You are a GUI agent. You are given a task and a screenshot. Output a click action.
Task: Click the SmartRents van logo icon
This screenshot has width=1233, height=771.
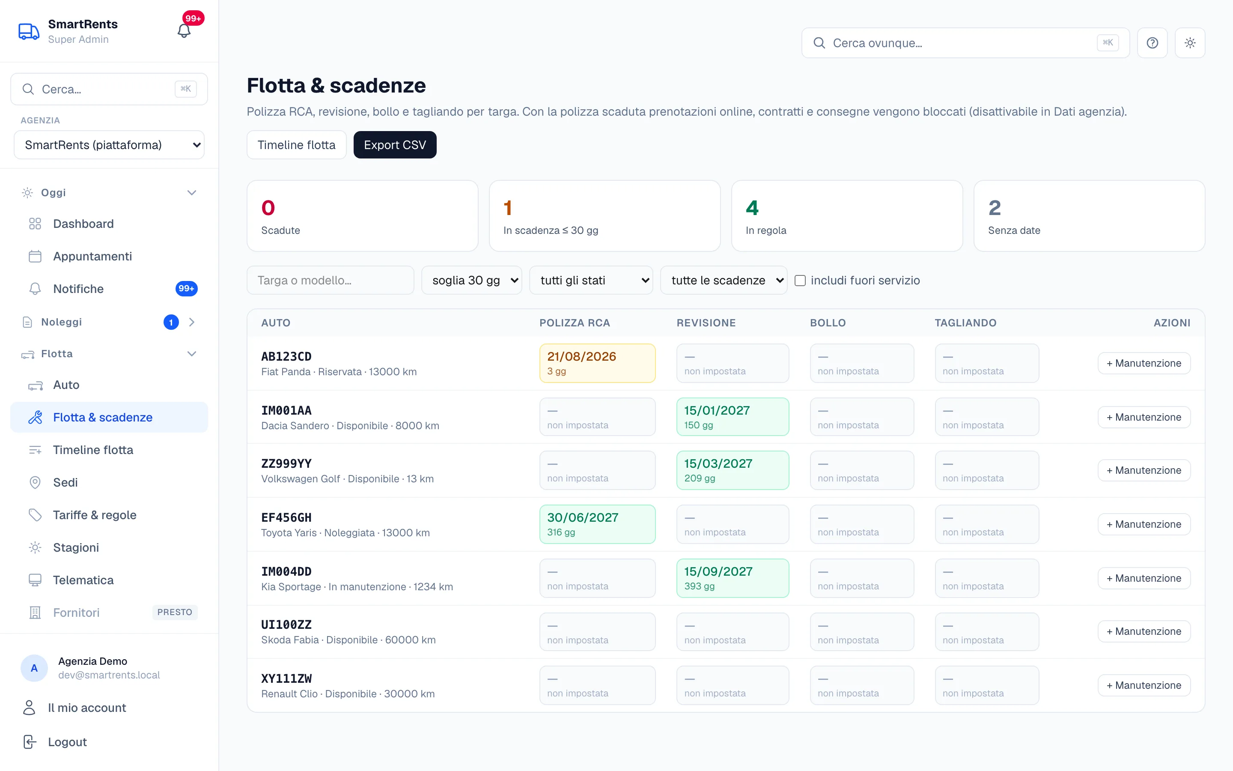pos(29,31)
